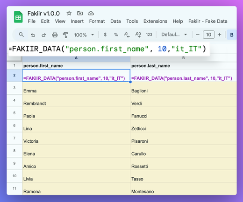Print the spreadsheet
243x202 pixels.
(x=55, y=35)
